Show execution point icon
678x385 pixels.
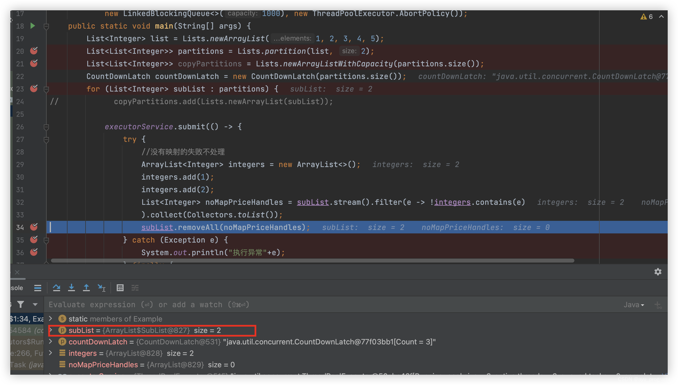pos(38,288)
